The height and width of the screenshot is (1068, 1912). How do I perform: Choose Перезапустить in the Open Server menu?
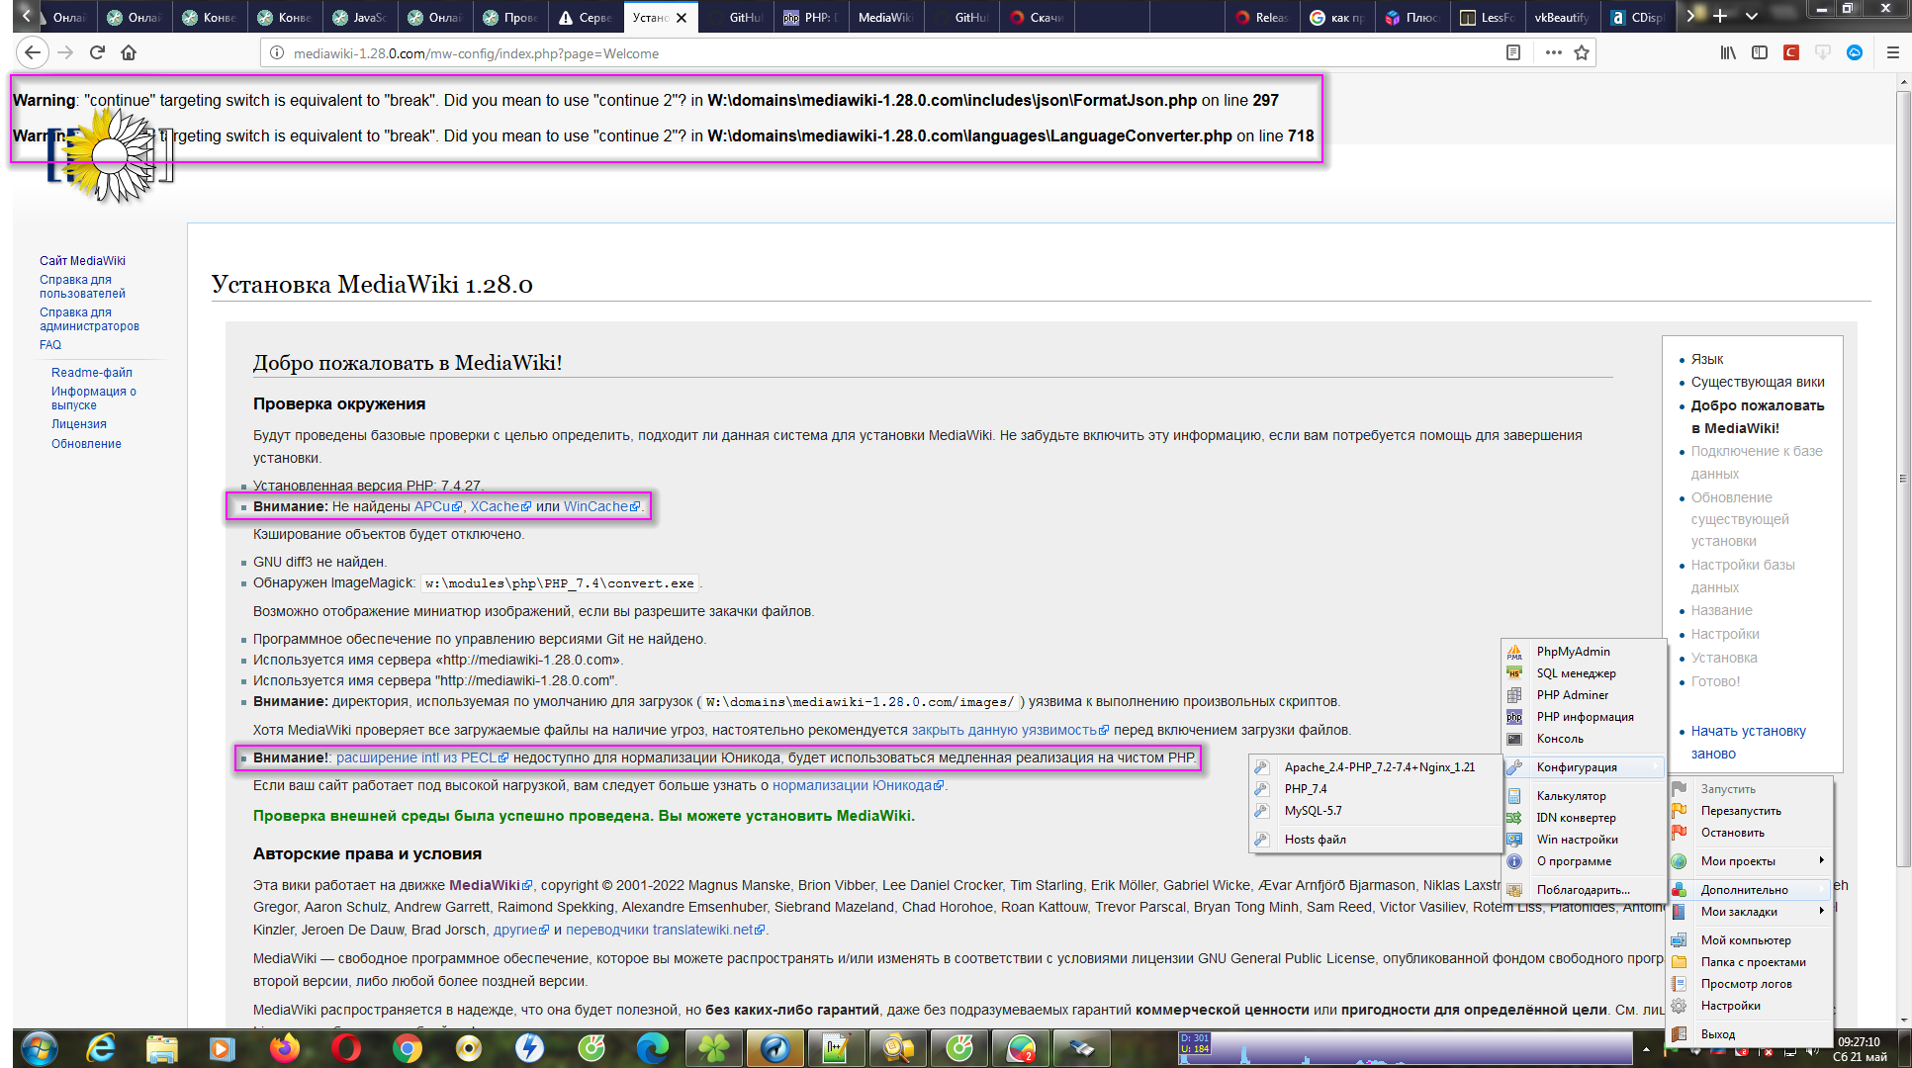[1741, 811]
